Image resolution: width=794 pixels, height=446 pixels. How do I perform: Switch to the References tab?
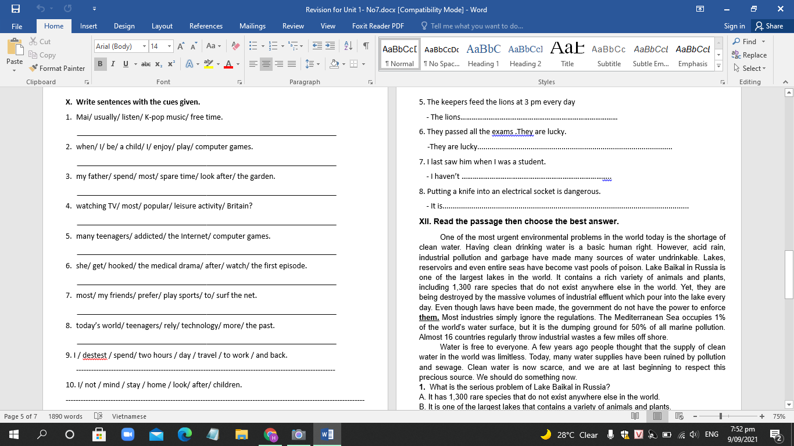pos(206,26)
